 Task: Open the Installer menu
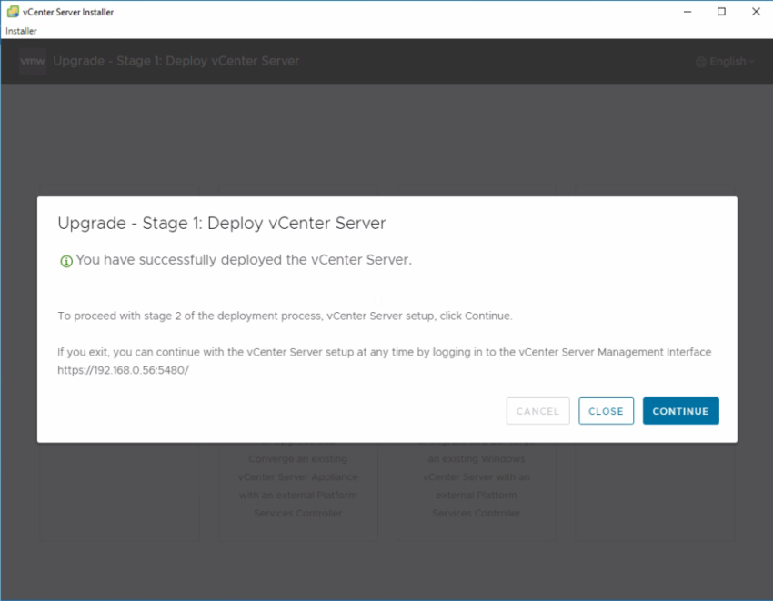tap(20, 30)
